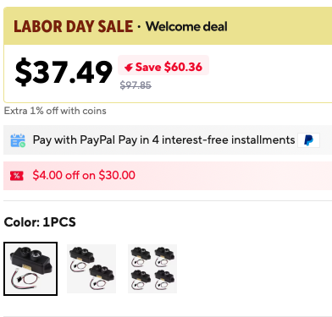This screenshot has height=317, width=332.
Task: Click the red down-arrow savings icon
Action: pyautogui.click(x=129, y=68)
